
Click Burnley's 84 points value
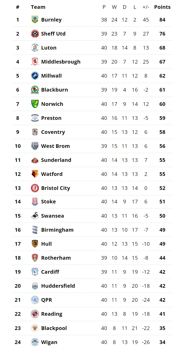[x=162, y=20]
